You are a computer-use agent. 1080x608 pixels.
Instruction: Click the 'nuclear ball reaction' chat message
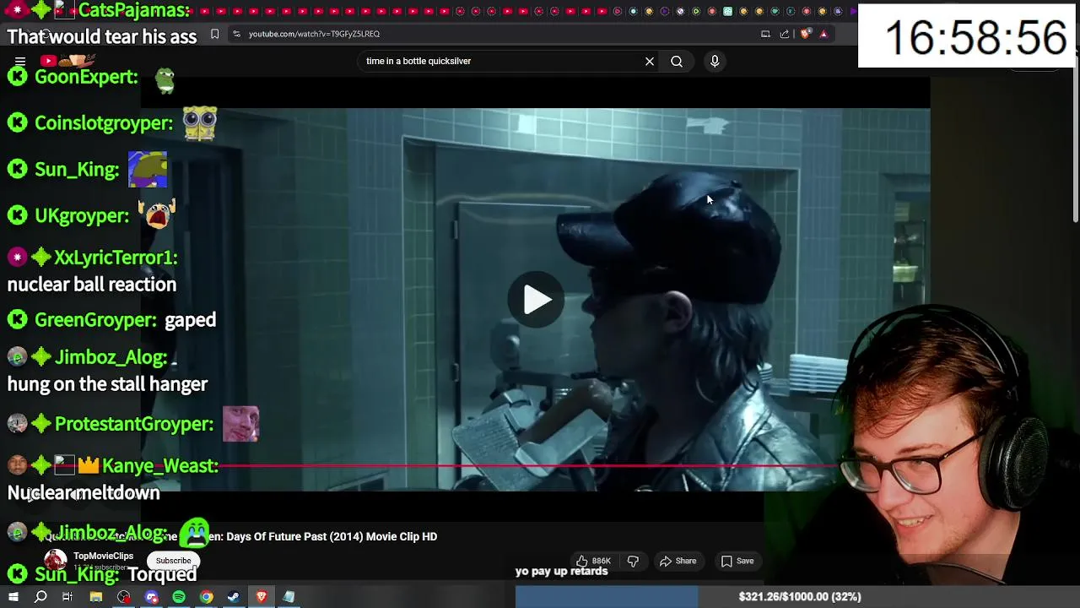[x=92, y=285]
